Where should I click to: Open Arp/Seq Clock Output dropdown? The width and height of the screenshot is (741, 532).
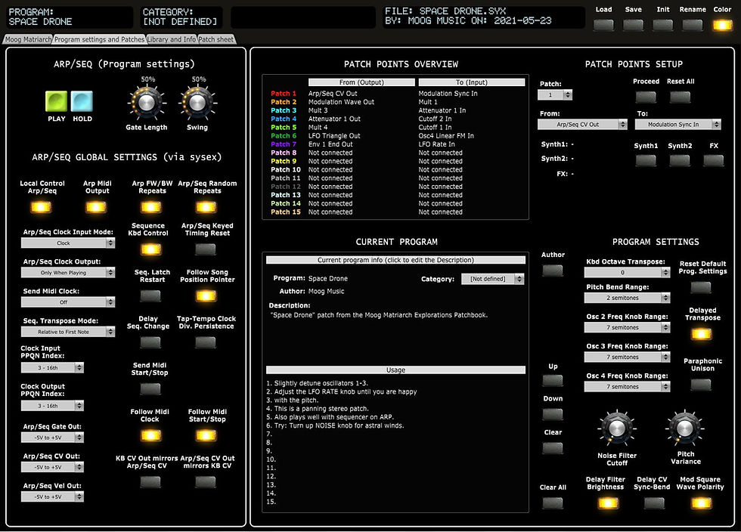68,273
